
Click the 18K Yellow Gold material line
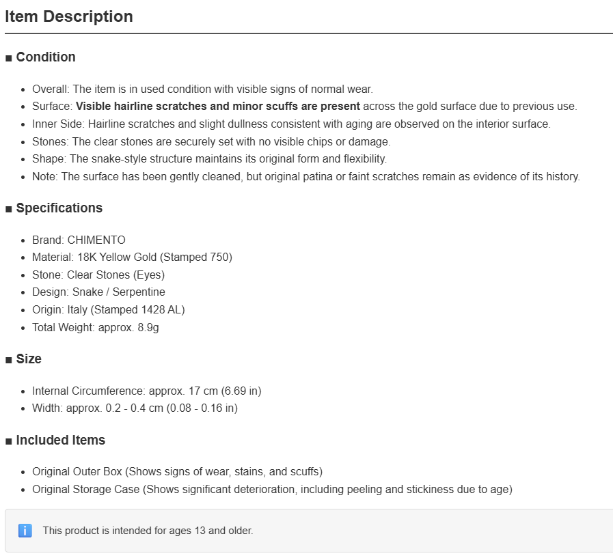[132, 257]
